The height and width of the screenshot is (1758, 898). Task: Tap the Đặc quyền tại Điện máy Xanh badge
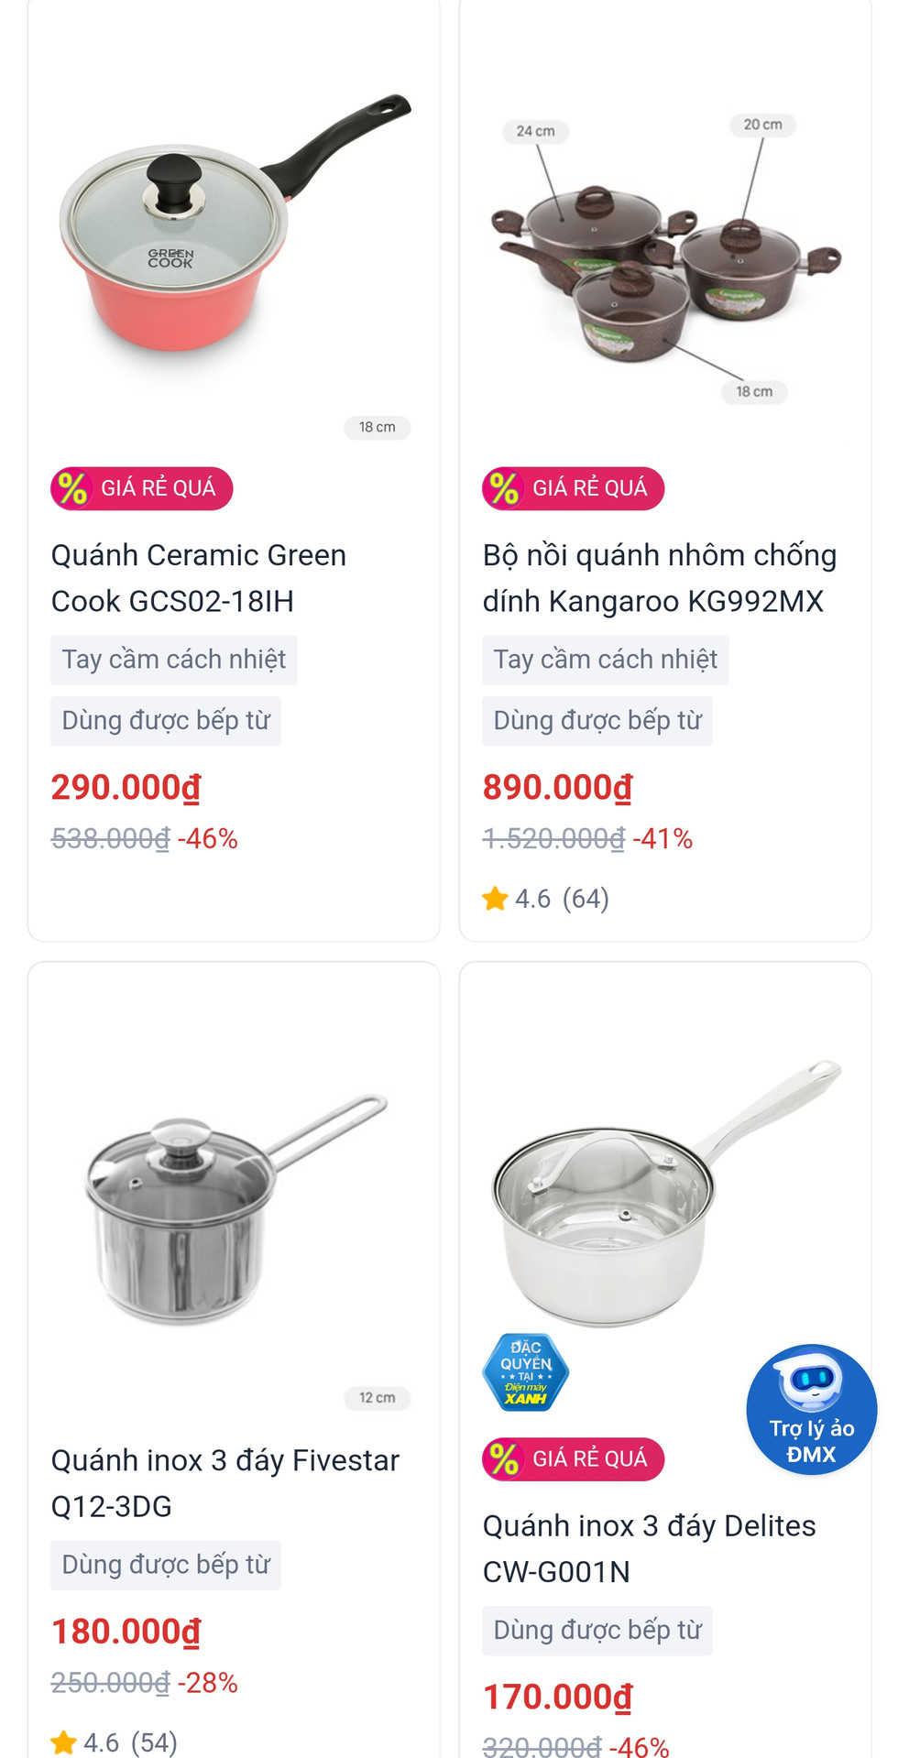tap(525, 1372)
